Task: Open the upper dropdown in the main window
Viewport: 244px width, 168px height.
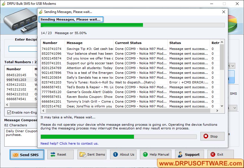Action: coord(233,66)
